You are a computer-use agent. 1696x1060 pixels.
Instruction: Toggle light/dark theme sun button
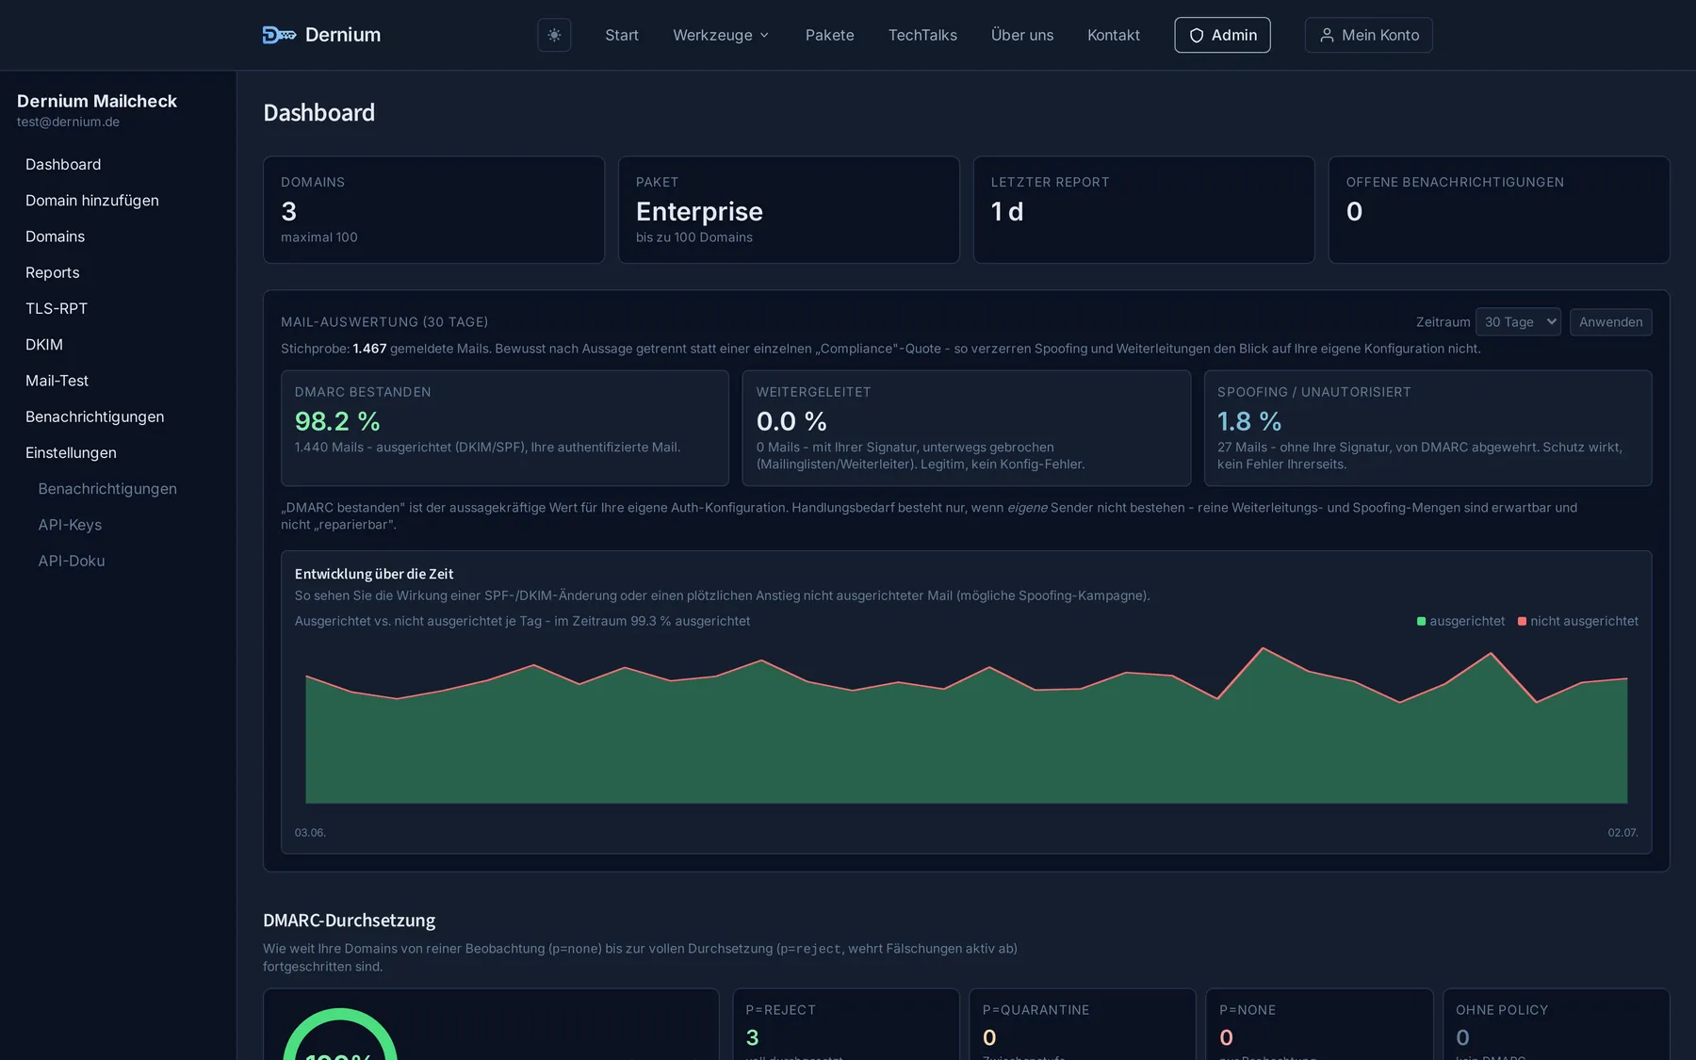[x=554, y=35]
